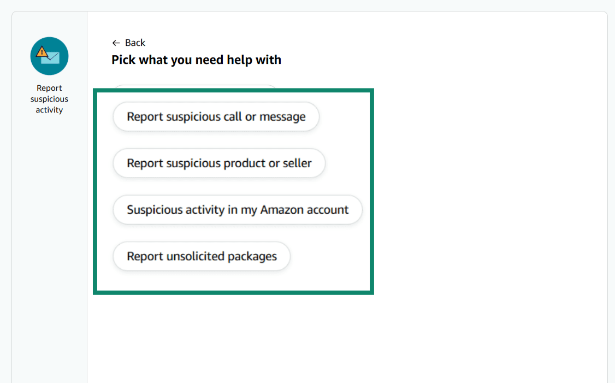
Task: Pick the Report unsolicited packages option
Action: (202, 256)
